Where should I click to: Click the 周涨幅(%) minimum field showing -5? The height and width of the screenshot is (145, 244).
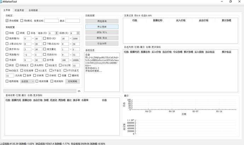tap(28, 55)
